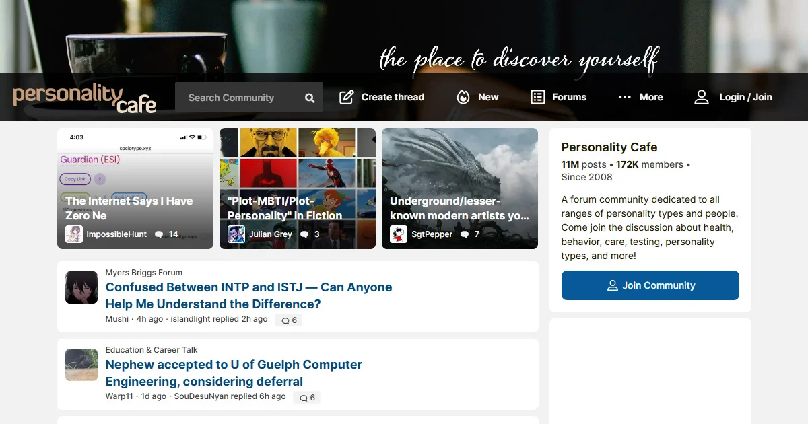This screenshot has width=808, height=424.
Task: Click the comment bubble showing 14
Action: [x=159, y=234]
